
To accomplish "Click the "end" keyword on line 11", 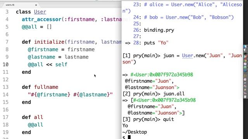I will click(x=26, y=72).
